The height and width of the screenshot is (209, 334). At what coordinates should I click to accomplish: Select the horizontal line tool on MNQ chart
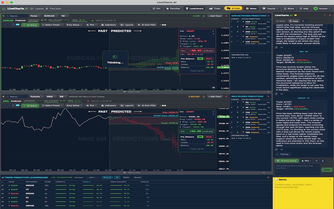(5, 106)
